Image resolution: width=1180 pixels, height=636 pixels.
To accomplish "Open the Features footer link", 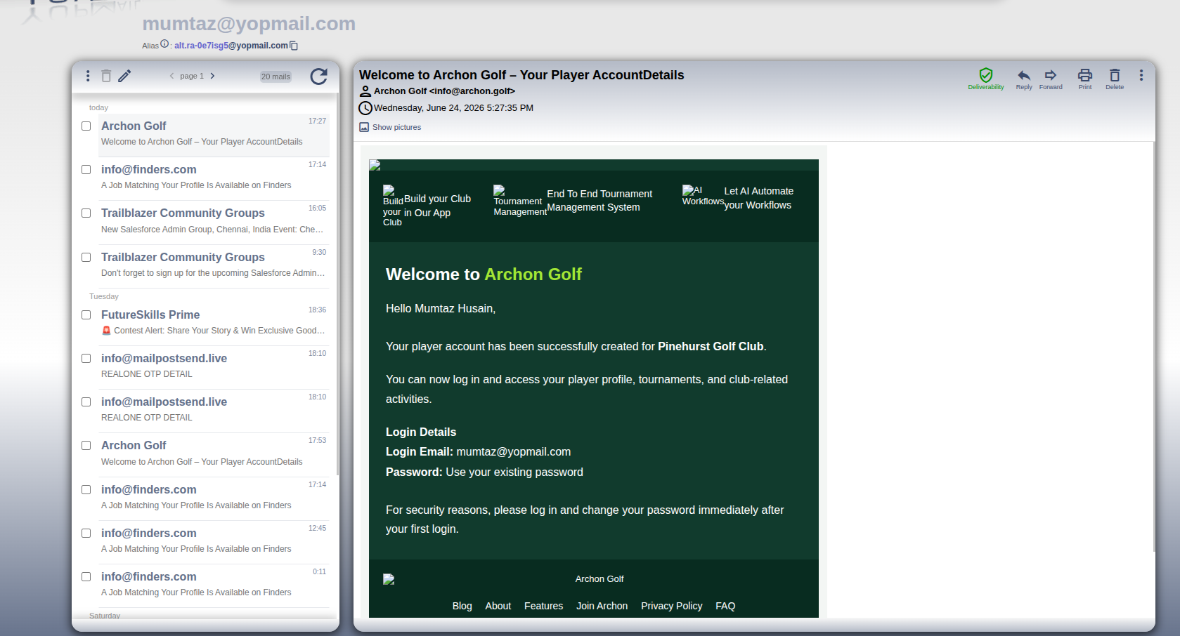I will point(543,606).
